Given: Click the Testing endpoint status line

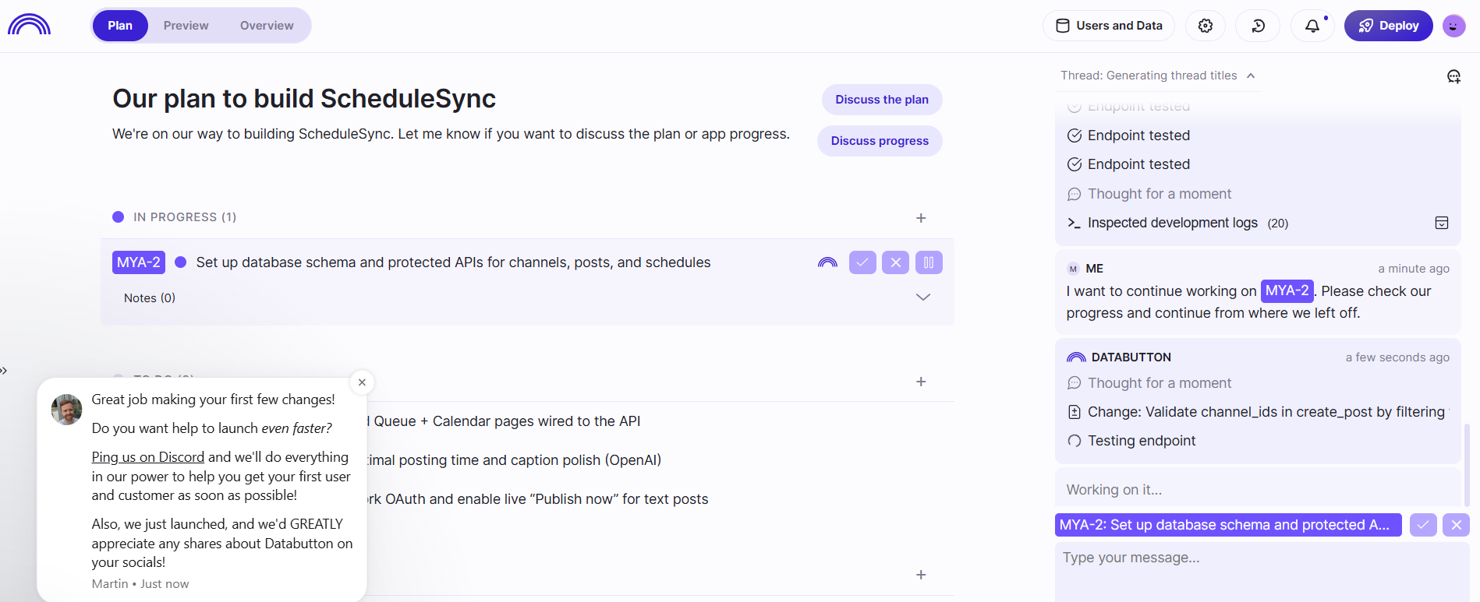Looking at the screenshot, I should click(x=1131, y=441).
